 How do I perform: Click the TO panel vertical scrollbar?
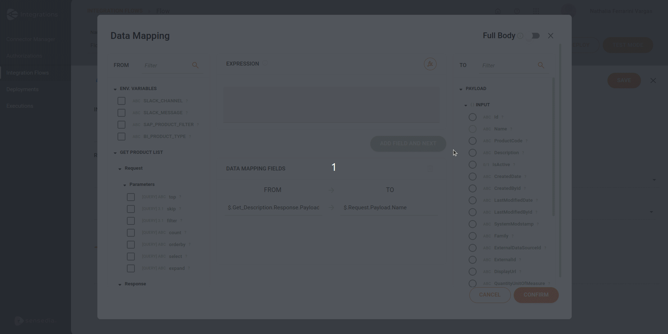553,144
